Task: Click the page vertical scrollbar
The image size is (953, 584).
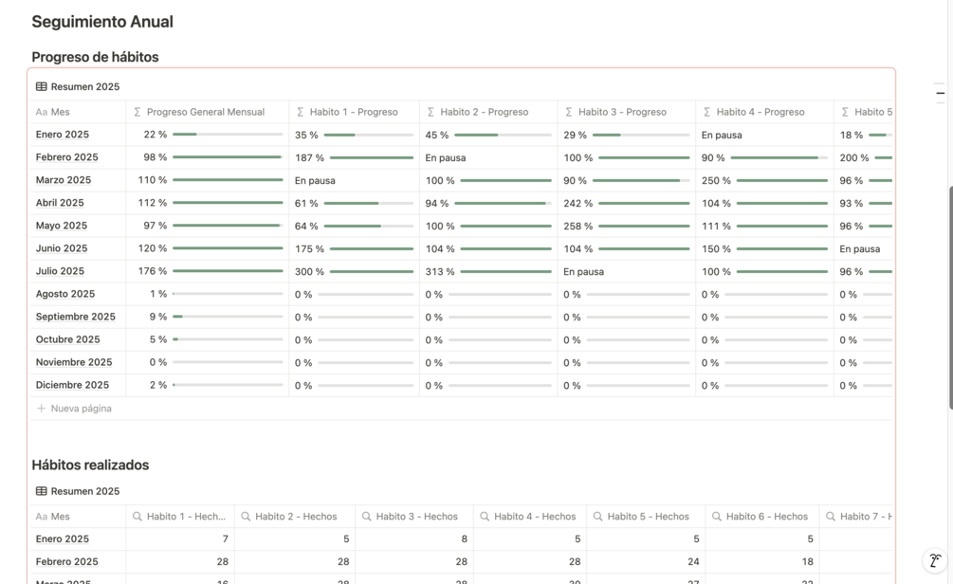Action: click(950, 294)
